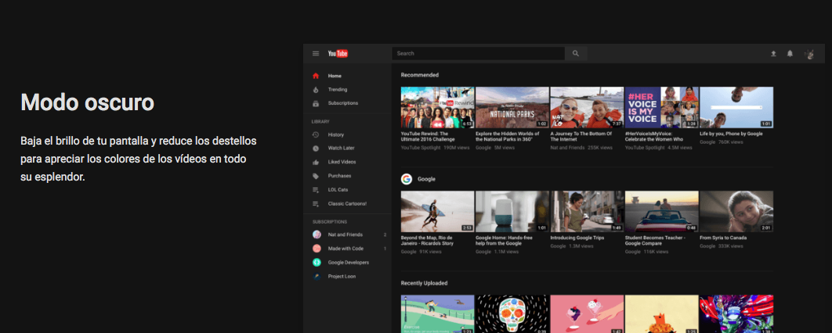The height and width of the screenshot is (333, 832).
Task: Open Nat and Friends subscription
Action: [x=347, y=235]
